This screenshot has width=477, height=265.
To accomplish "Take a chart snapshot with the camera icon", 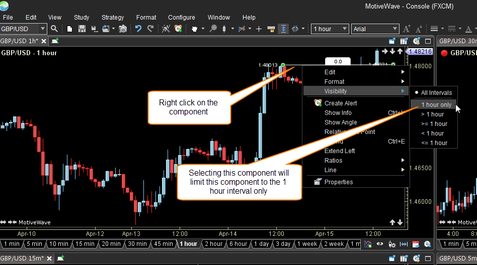I will pyautogui.click(x=123, y=29).
